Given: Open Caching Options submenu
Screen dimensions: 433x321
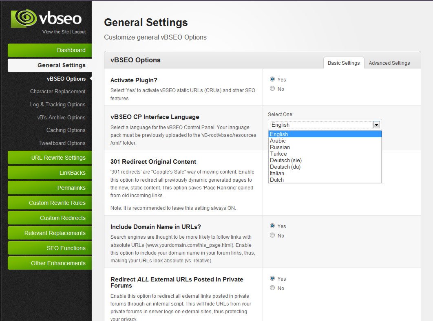Looking at the screenshot, I should pos(66,130).
